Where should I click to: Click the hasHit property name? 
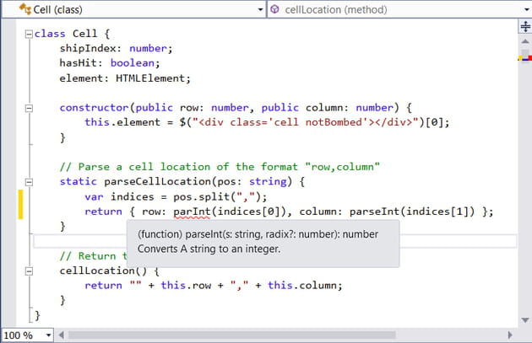[79, 63]
